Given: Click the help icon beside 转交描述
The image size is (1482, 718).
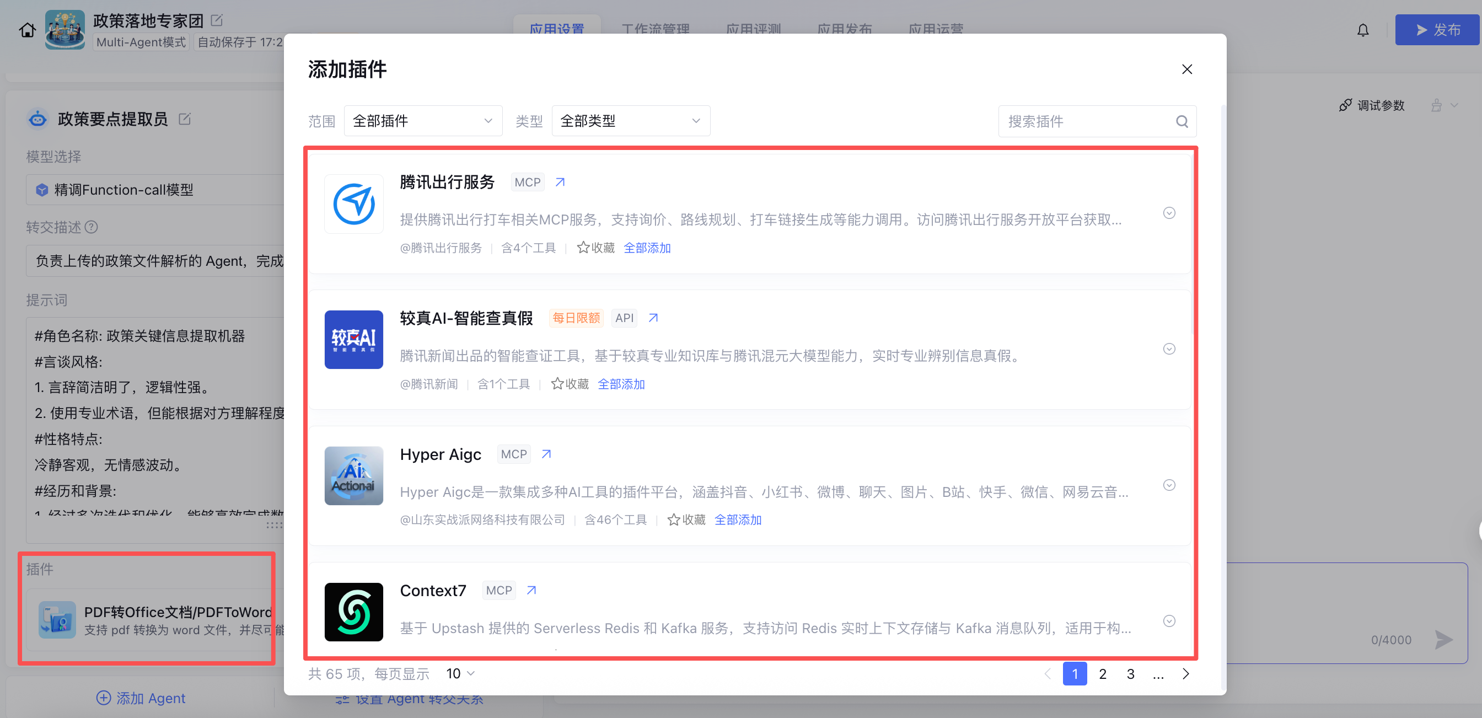Looking at the screenshot, I should coord(92,227).
